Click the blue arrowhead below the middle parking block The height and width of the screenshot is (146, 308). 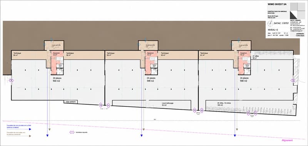(142, 136)
